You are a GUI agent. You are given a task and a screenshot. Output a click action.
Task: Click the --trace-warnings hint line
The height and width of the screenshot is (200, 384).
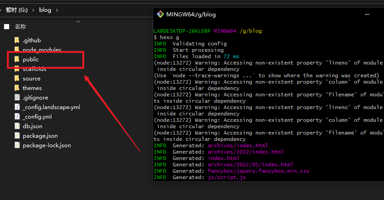pyautogui.click(x=266, y=75)
